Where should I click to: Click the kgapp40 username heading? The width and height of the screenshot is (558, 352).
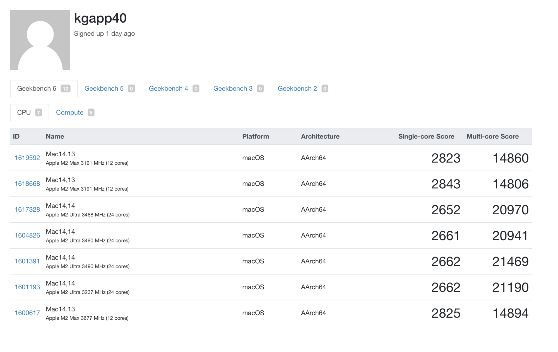(100, 19)
